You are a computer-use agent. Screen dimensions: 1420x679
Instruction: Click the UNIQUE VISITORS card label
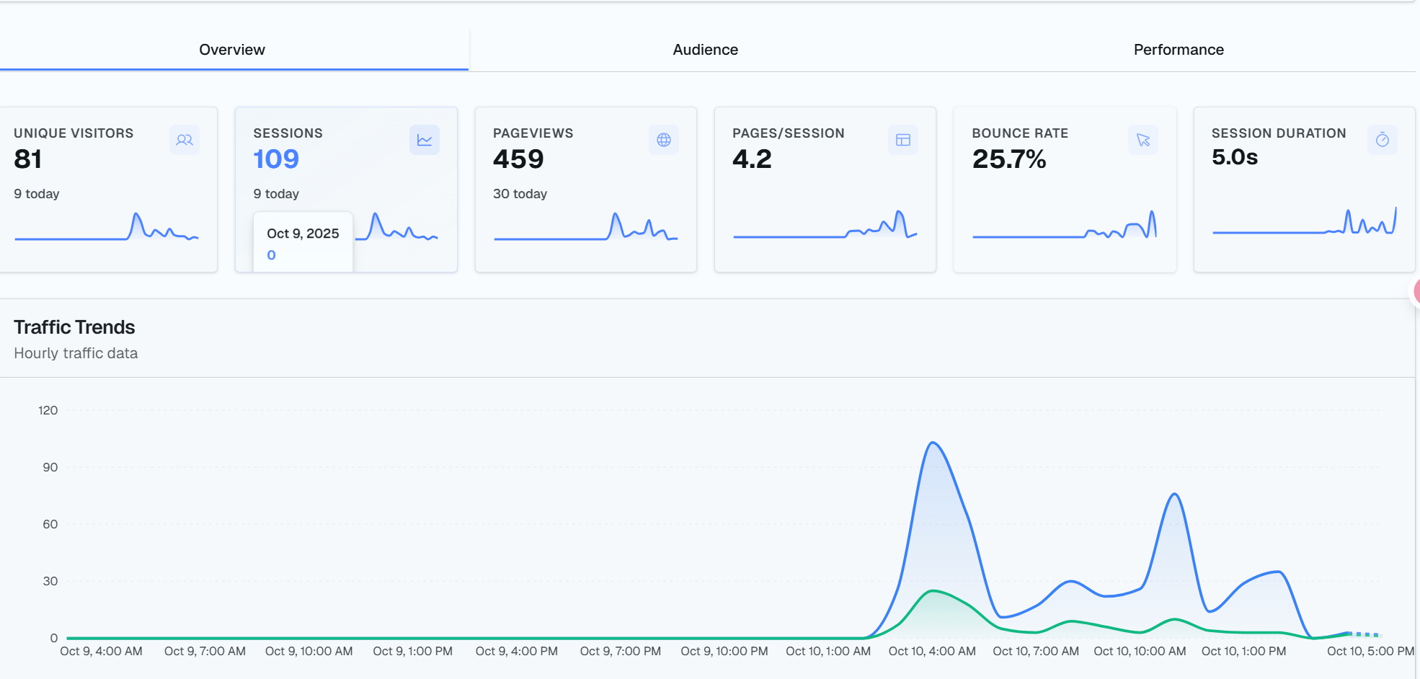[74, 133]
